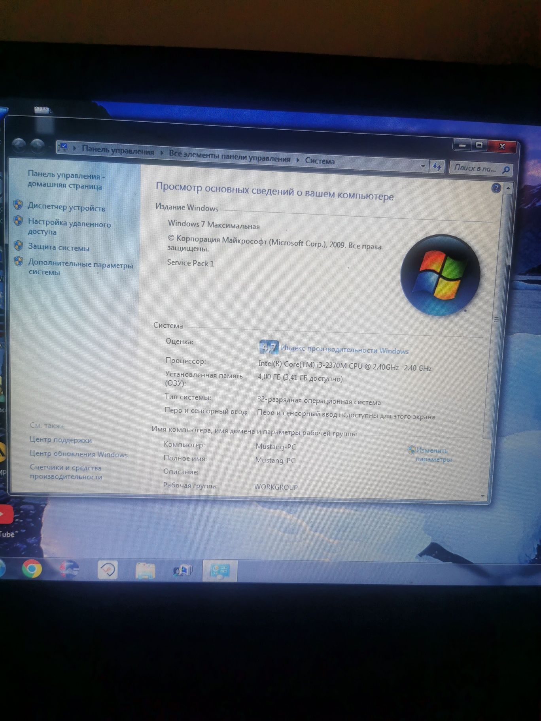Select the Система breadcrumb
Image resolution: width=541 pixels, height=721 pixels.
(x=320, y=161)
